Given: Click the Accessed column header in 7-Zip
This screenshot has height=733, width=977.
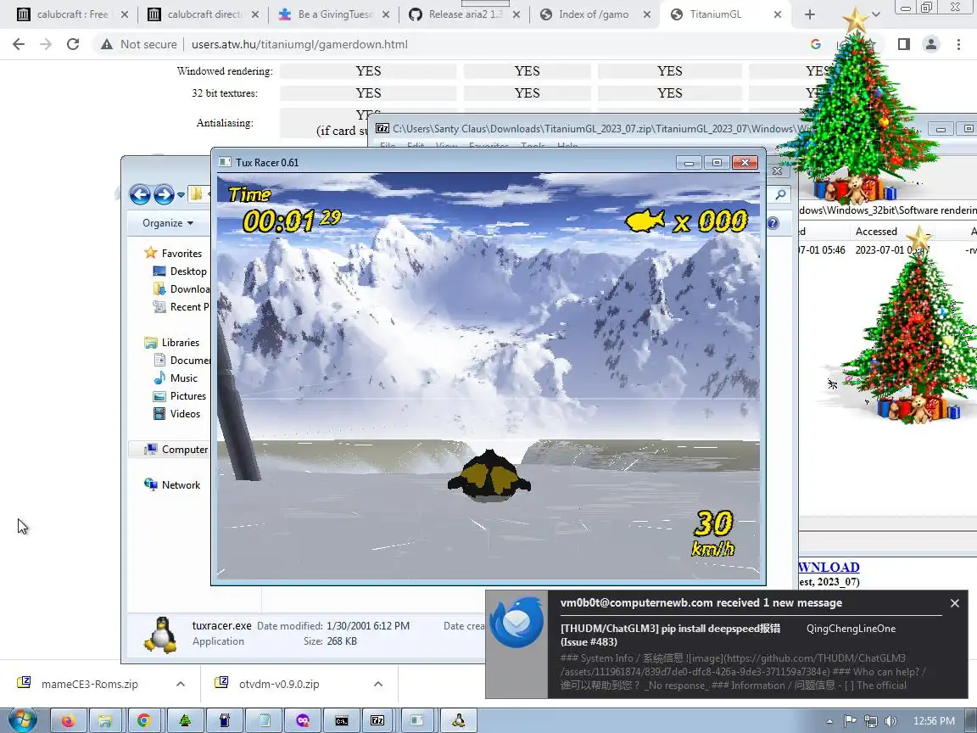Looking at the screenshot, I should coord(876,232).
